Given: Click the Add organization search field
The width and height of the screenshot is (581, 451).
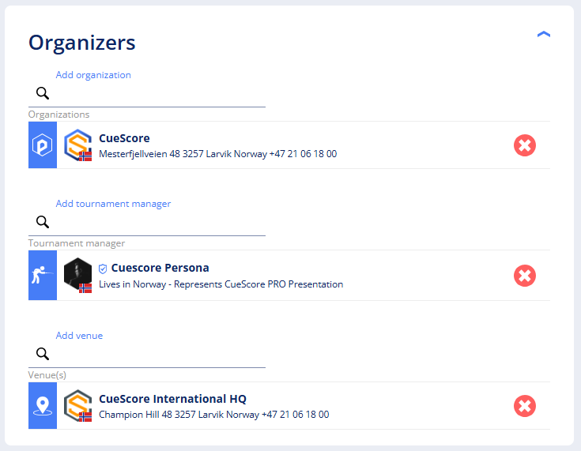Looking at the screenshot, I should coord(147,94).
